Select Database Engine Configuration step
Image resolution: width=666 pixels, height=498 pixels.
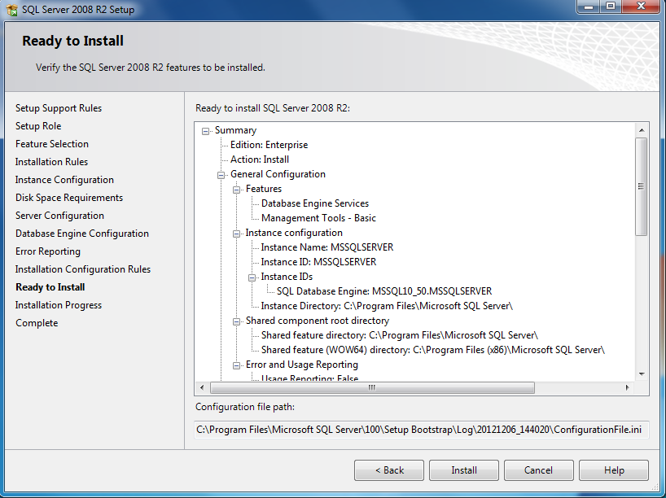(82, 233)
